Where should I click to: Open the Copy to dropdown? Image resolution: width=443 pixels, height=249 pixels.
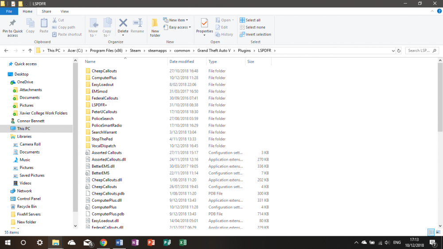point(107,27)
